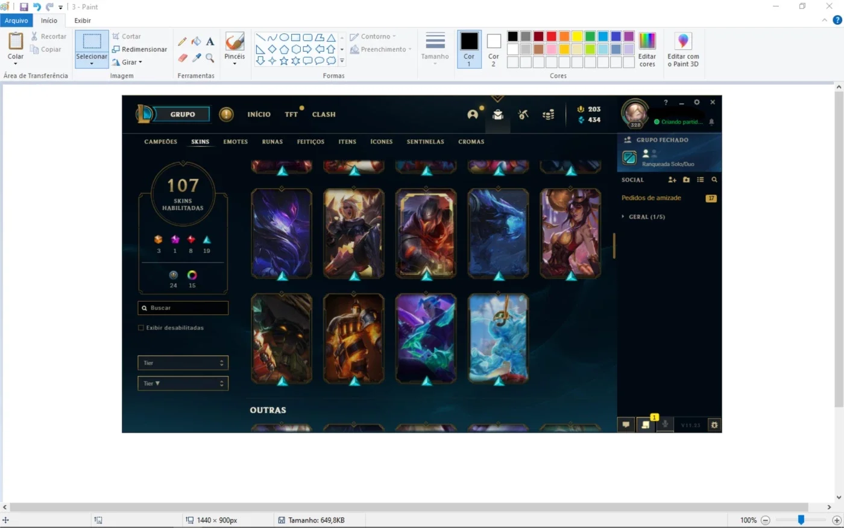Viewport: 844px width, 528px height.
Task: Click the yellow exclamation alert icon
Action: (226, 114)
